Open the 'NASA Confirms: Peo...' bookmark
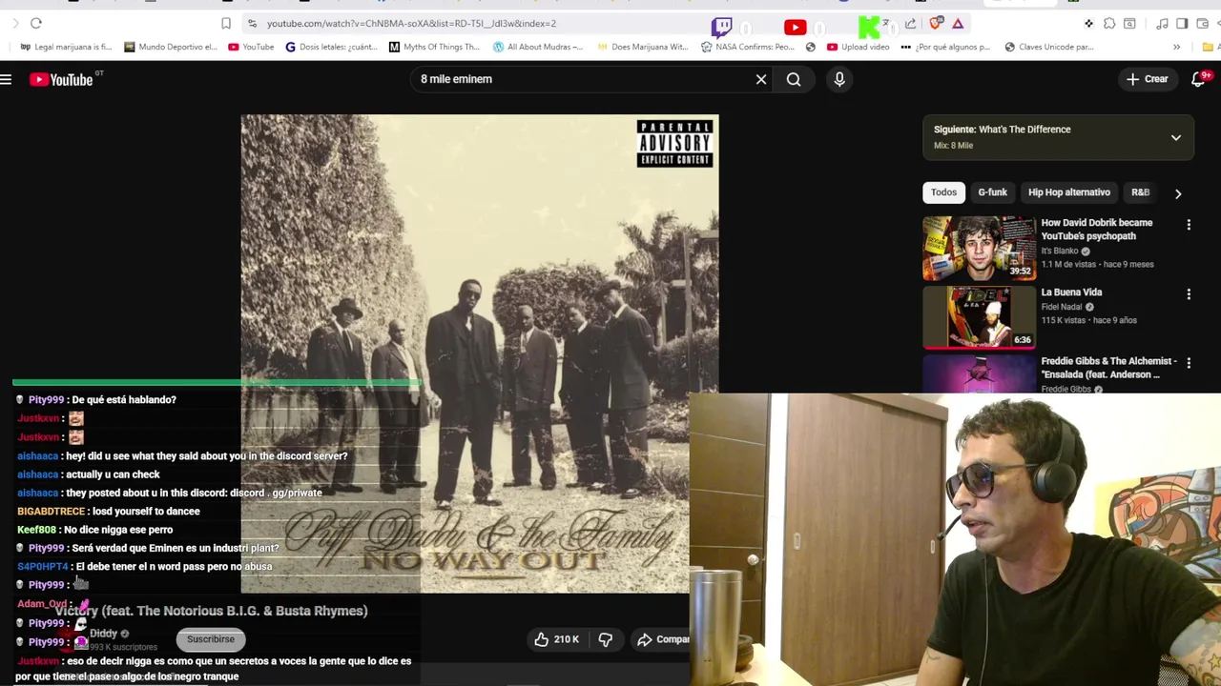This screenshot has height=686, width=1221. (747, 47)
